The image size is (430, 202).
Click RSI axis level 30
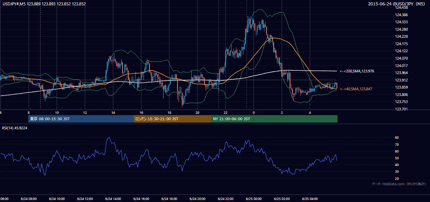pos(397,172)
